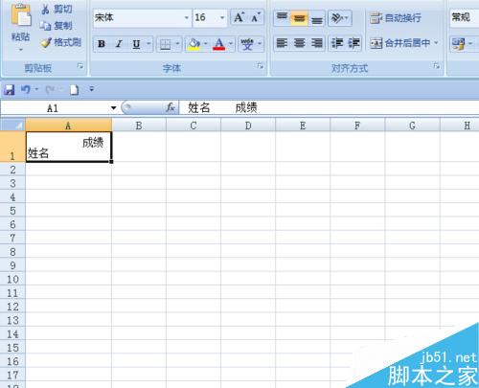Open underline style dropdown arrow
This screenshot has height=388, width=479.
click(148, 44)
